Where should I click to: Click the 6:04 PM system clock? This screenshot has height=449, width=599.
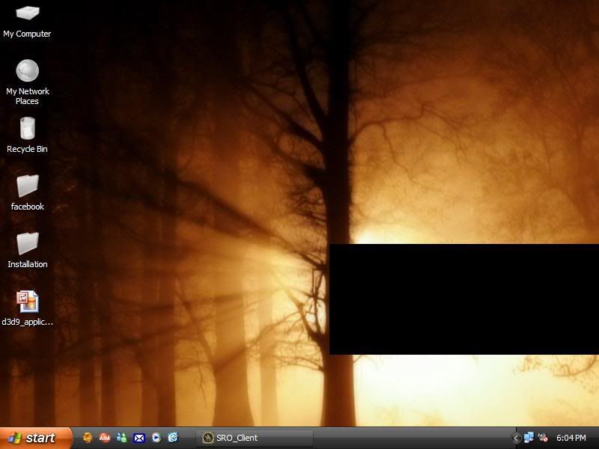pos(571,438)
